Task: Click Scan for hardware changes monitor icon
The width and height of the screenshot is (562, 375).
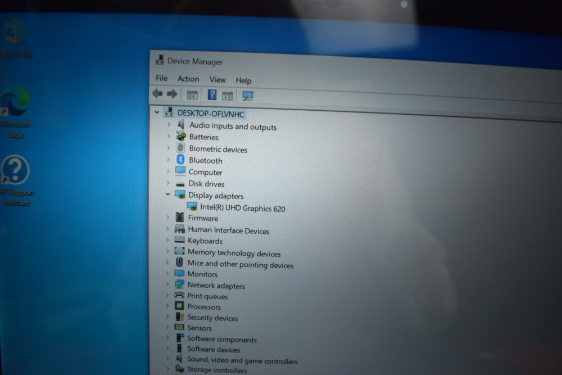Action: (x=248, y=96)
